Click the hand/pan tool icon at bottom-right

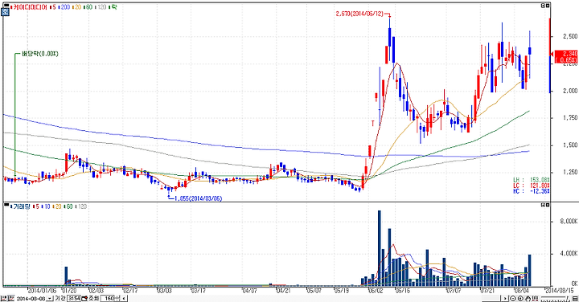528,298
